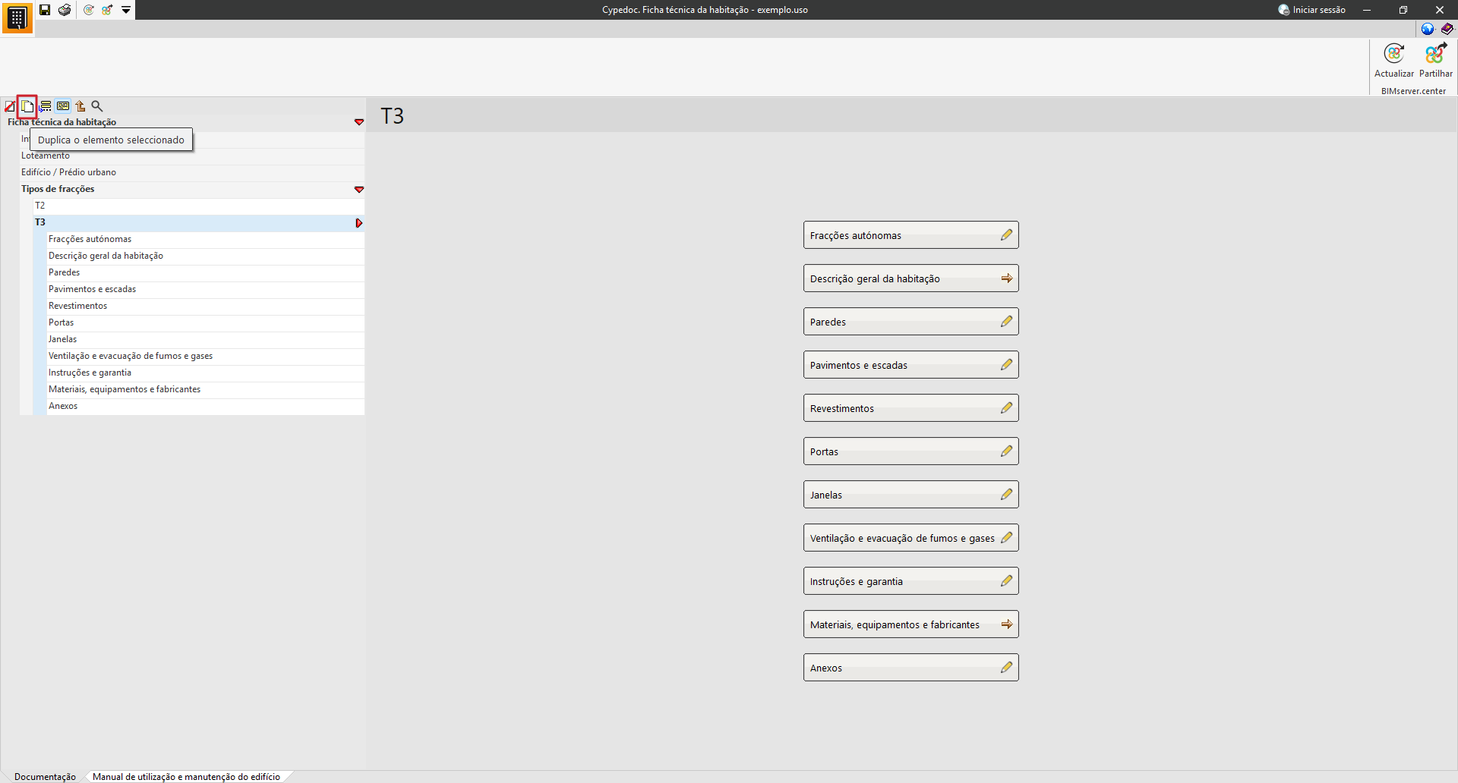Click the pencil icon on Revestimentos button

[1006, 408]
